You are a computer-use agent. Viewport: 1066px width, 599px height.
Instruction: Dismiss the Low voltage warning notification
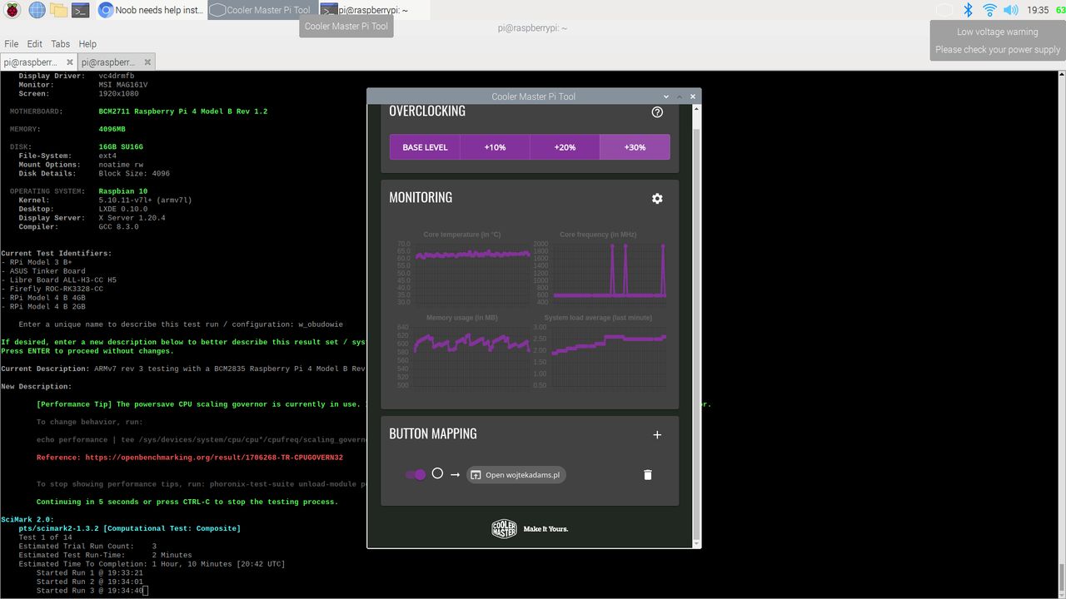pos(998,41)
